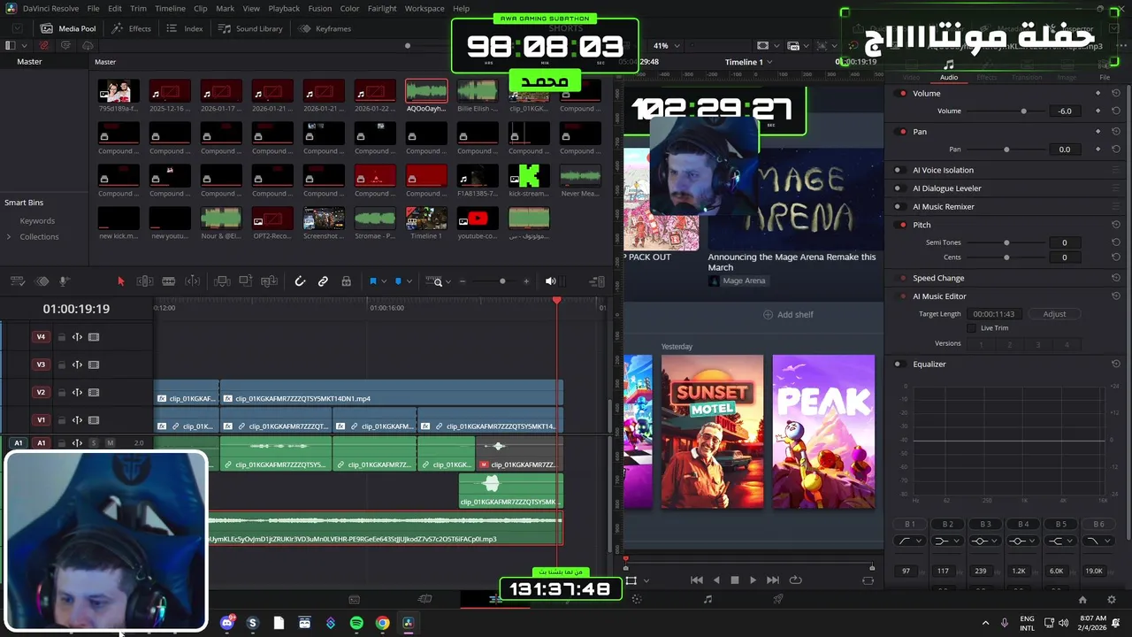1132x637 pixels.
Task: Select the arrow Selection Mode tool
Action: (121, 281)
